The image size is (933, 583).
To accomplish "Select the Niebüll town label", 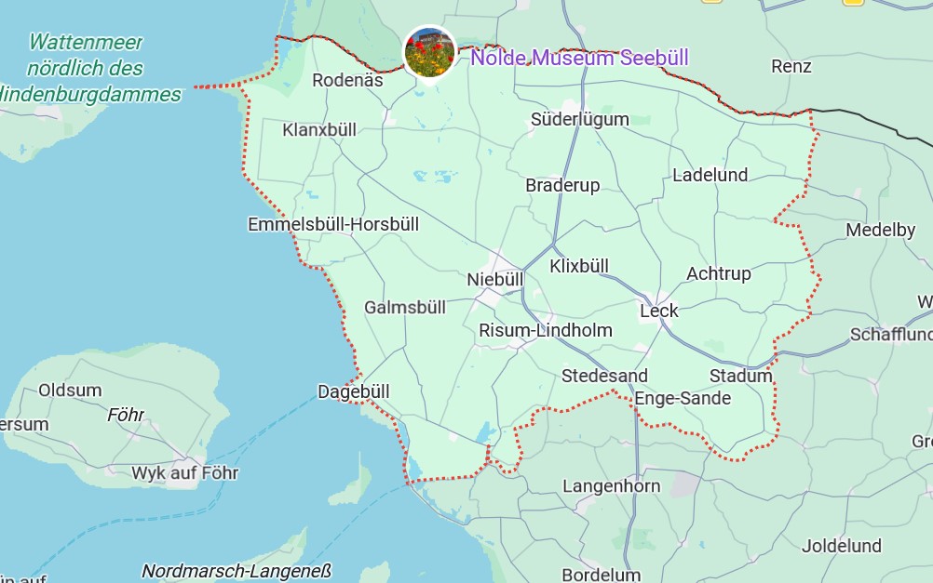I will click(495, 279).
